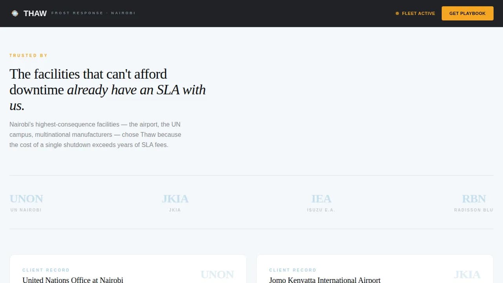Click the RBN logo in the client strip
The height and width of the screenshot is (283, 503).
(474, 198)
